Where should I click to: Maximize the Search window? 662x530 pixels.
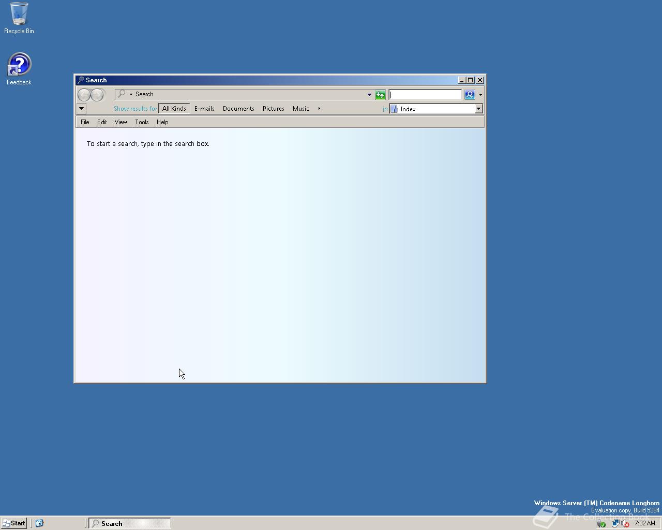(x=470, y=80)
